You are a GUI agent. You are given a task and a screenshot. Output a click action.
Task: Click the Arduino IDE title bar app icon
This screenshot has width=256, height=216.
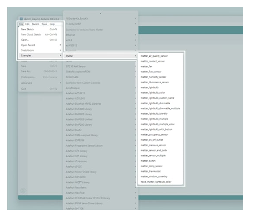coord(21,19)
